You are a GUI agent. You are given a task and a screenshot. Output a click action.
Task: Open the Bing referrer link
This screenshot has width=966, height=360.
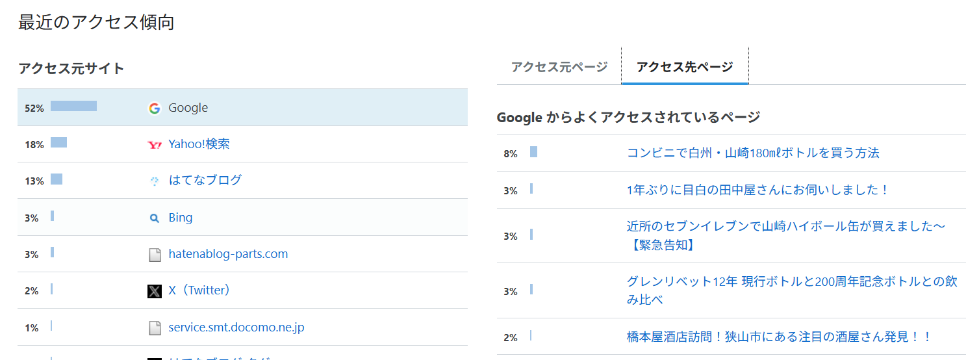pos(180,218)
